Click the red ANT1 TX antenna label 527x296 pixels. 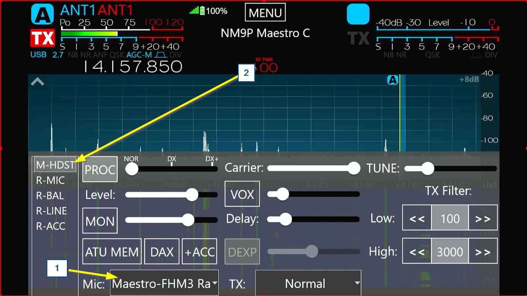tap(116, 10)
